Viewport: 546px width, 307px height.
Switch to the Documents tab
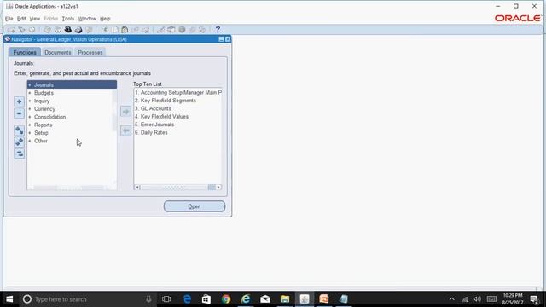58,52
